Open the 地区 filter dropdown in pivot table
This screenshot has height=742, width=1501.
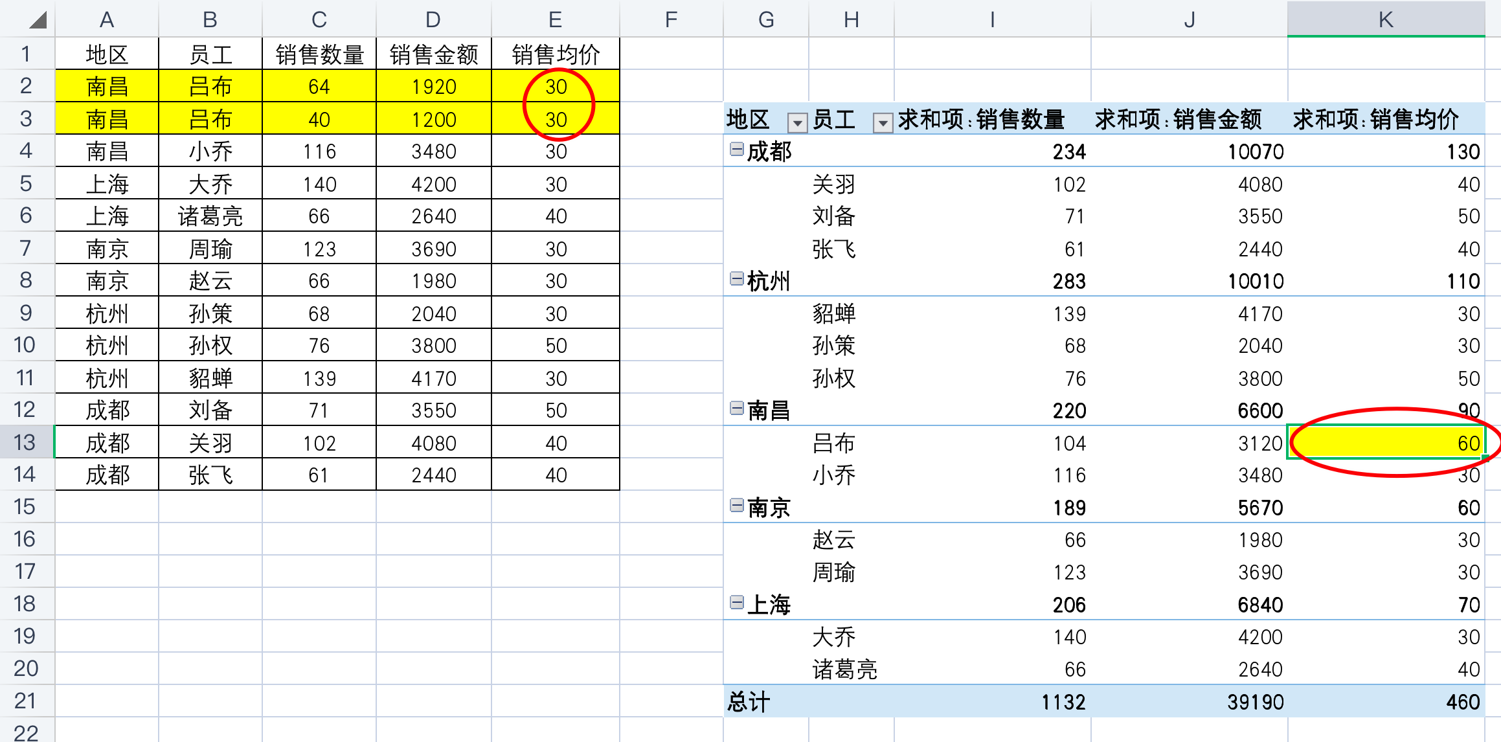tap(797, 122)
